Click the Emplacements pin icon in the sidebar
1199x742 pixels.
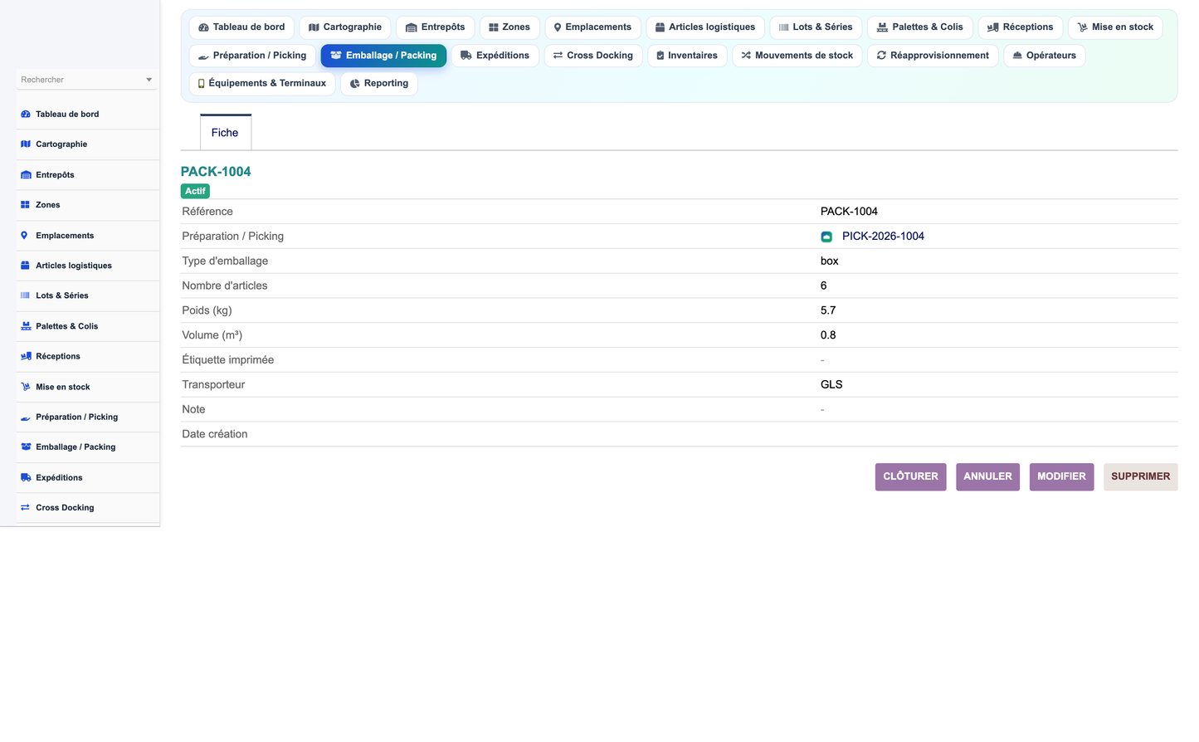(24, 236)
